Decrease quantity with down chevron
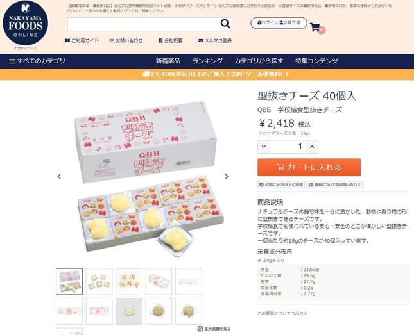Image resolution: width=414 pixels, height=335 pixels. (264, 147)
